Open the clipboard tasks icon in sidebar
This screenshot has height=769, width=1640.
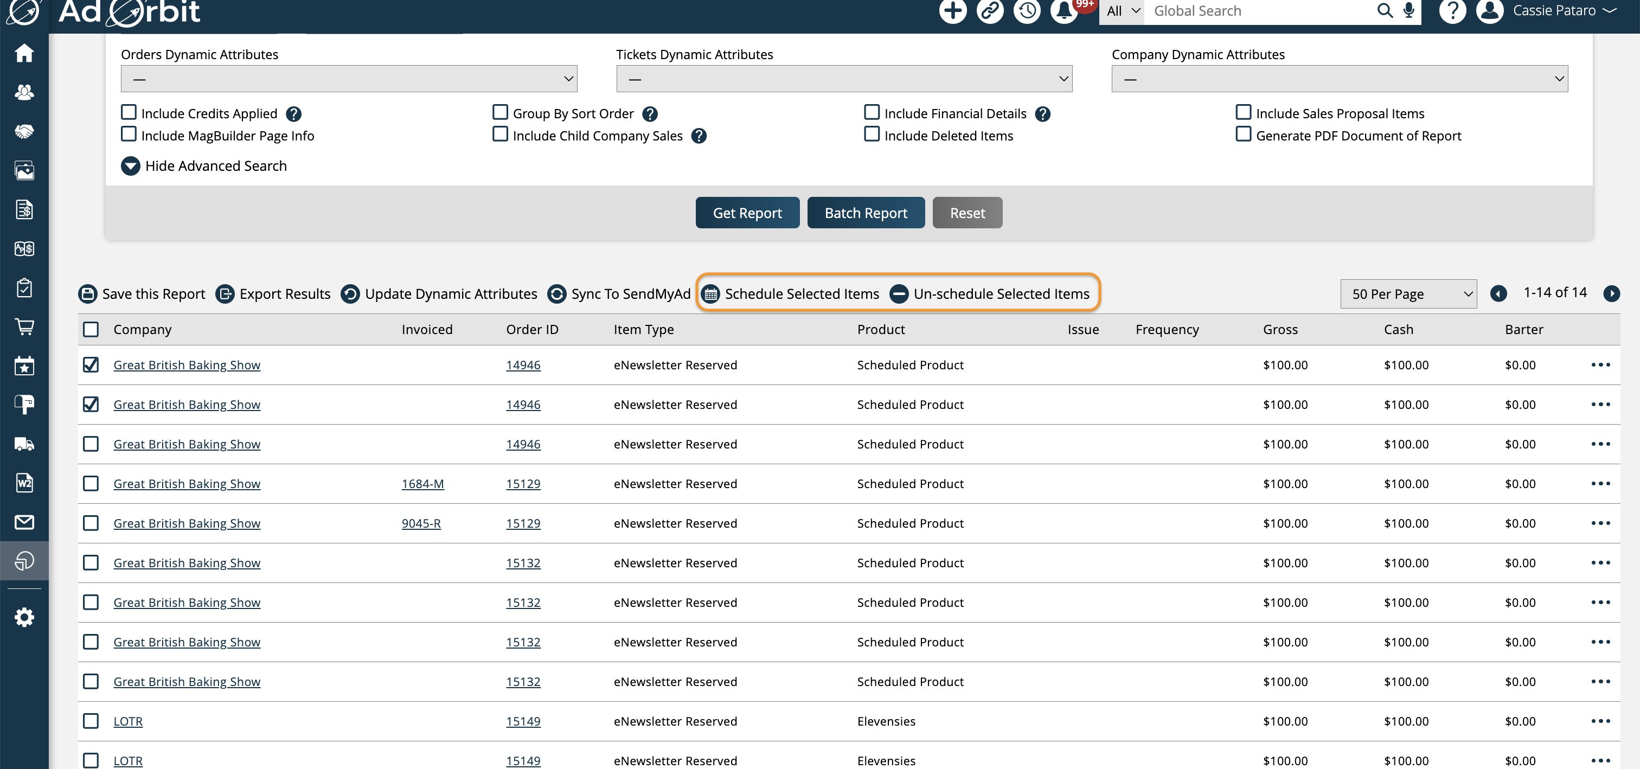(24, 288)
